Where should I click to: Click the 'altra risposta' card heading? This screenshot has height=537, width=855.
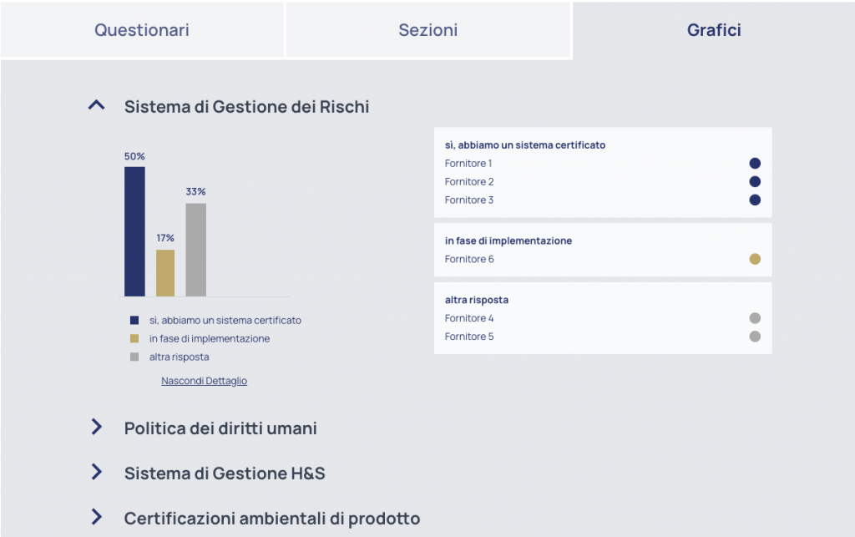(477, 300)
